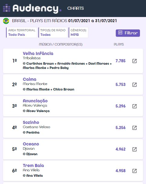Select the Oceano song title
This screenshot has width=146, height=184.
click(x=31, y=144)
